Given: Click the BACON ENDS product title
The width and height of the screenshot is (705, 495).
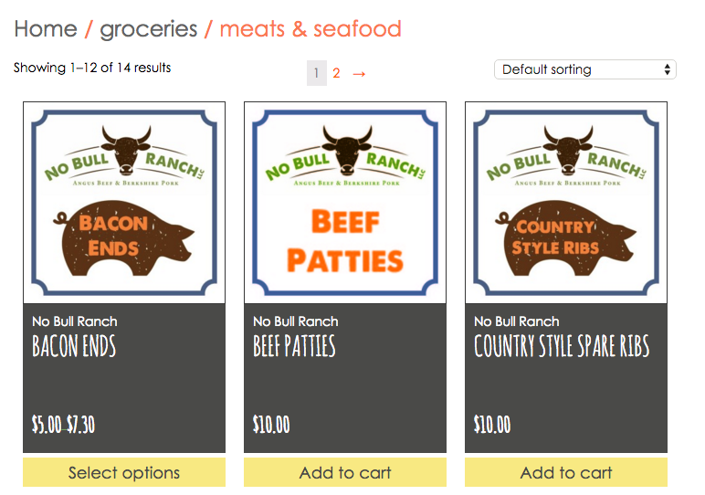Looking at the screenshot, I should tap(74, 346).
